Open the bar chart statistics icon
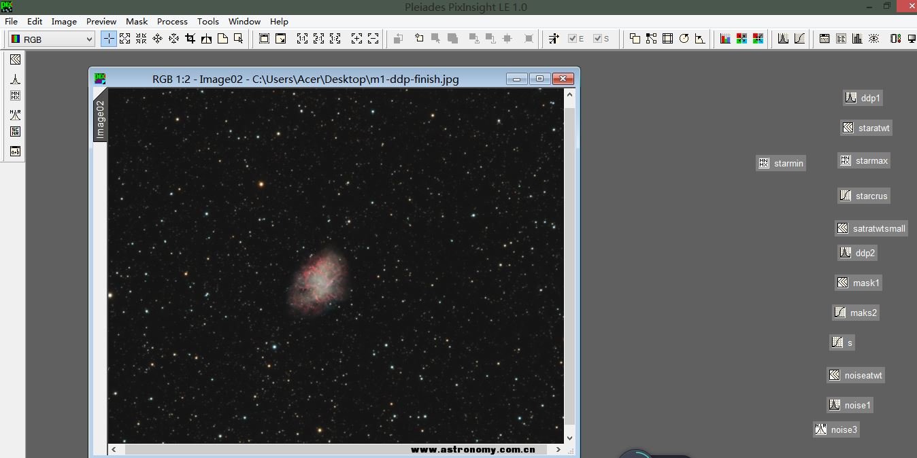 click(x=857, y=39)
